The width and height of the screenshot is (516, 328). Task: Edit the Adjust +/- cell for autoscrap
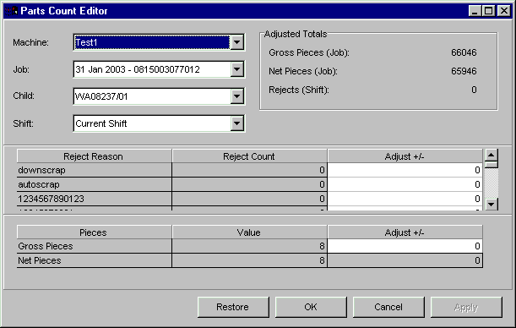coord(405,184)
